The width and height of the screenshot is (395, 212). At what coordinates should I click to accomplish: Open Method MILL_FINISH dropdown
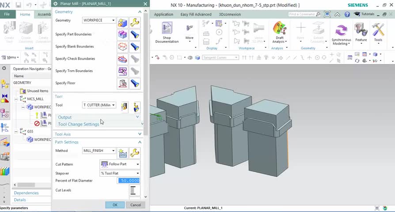point(99,151)
